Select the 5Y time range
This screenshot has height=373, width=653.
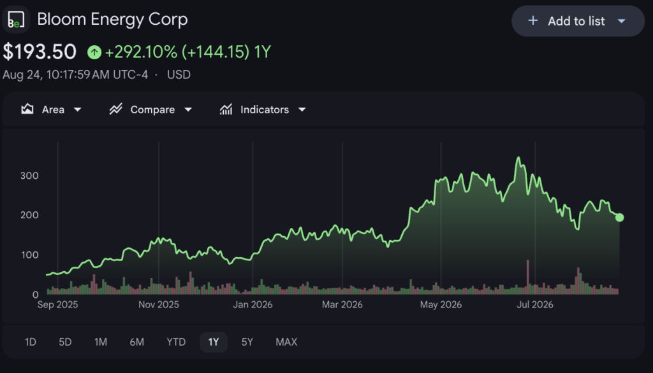coord(247,342)
